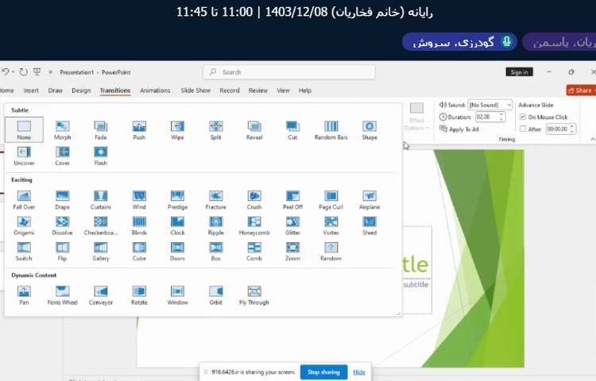Open the Effect Options dropdown
The image size is (596, 381).
coord(416,117)
